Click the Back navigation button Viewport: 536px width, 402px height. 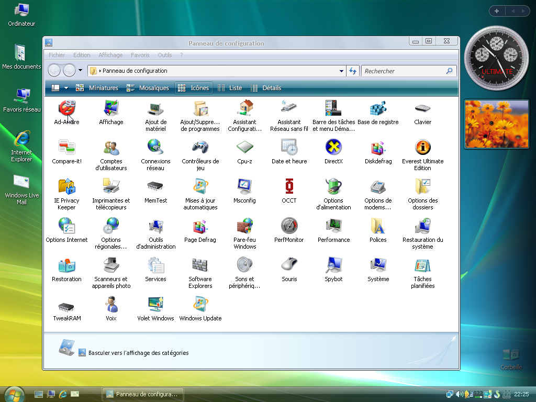(54, 71)
